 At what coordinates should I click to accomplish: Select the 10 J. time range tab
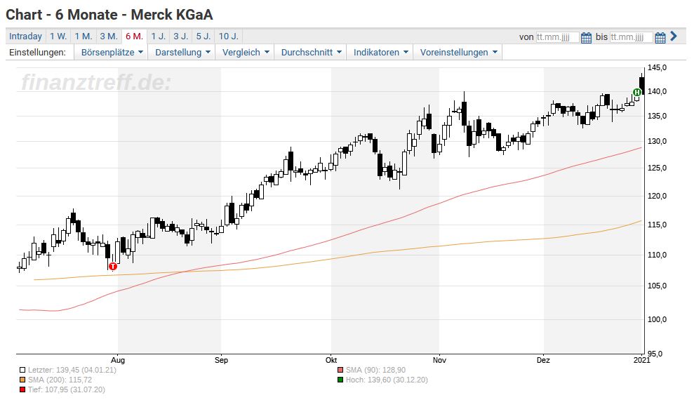coord(228,36)
